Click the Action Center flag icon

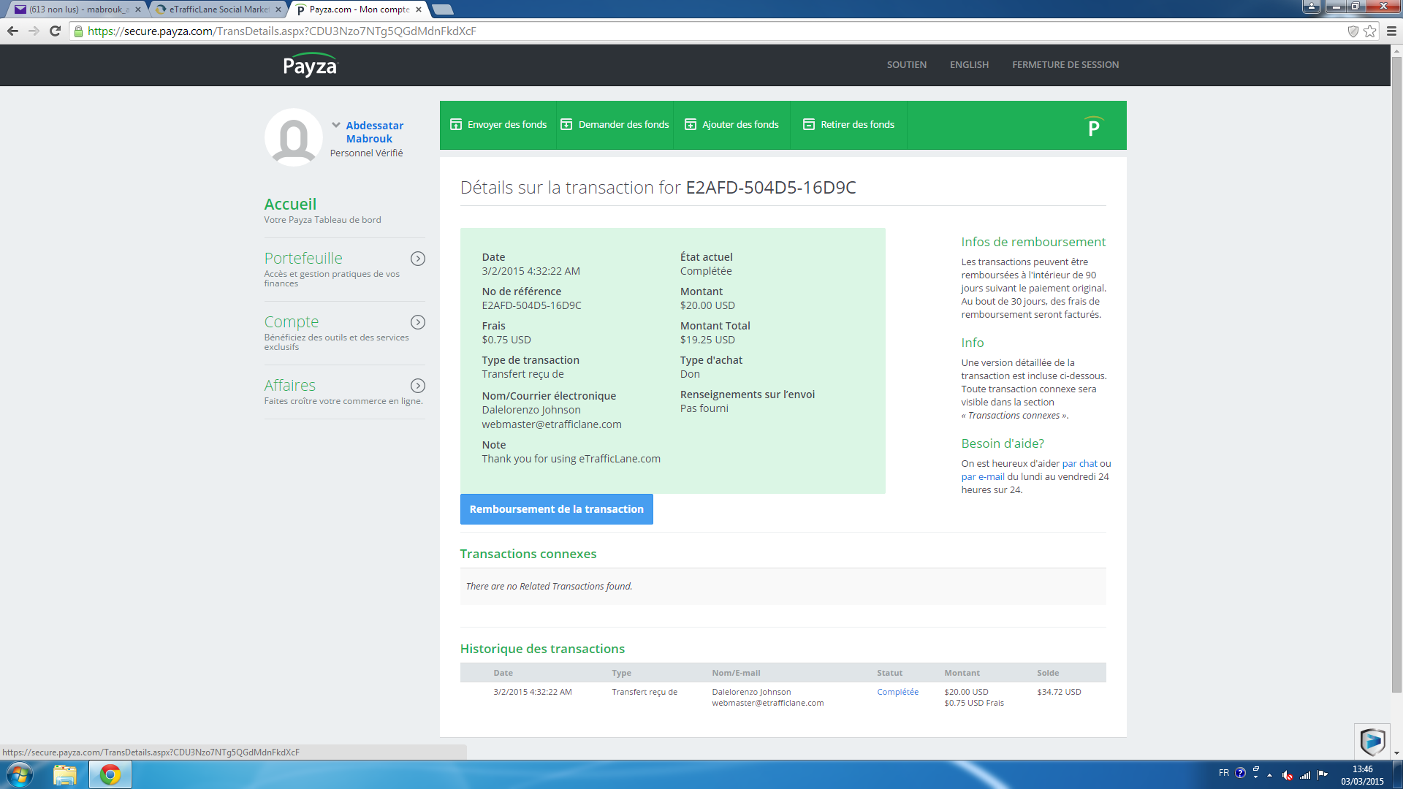click(x=1323, y=774)
